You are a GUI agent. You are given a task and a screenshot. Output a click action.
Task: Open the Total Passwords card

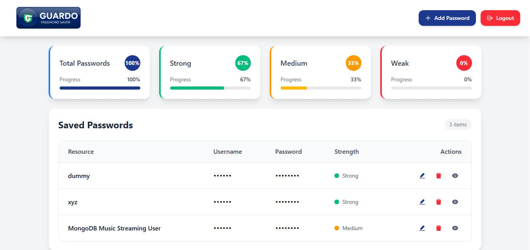(100, 72)
